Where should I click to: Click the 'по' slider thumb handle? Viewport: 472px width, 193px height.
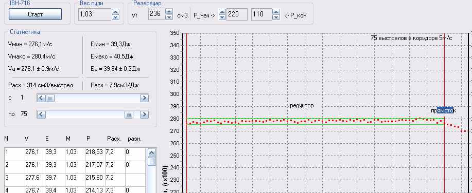click(129, 114)
